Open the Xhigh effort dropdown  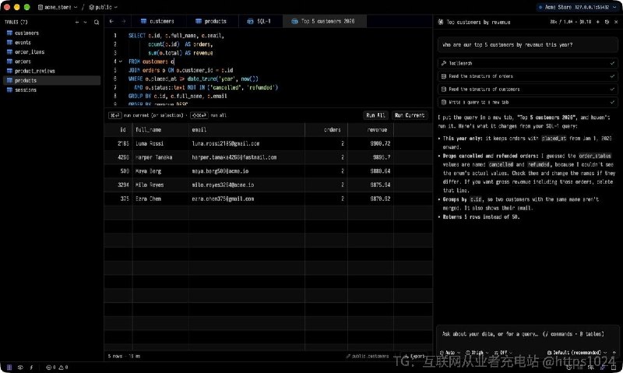coord(477,352)
